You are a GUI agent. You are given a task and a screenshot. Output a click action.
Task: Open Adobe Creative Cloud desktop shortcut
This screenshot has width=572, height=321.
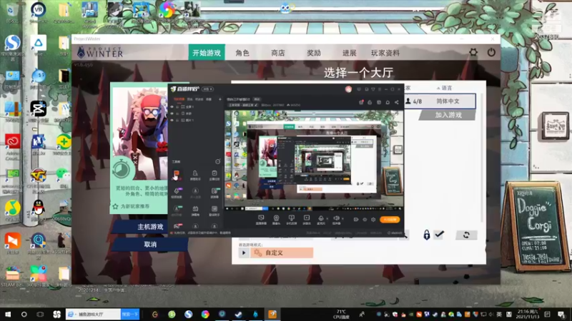click(12, 147)
